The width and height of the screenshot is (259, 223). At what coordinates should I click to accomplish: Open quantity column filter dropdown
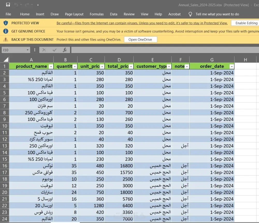(x=75, y=66)
